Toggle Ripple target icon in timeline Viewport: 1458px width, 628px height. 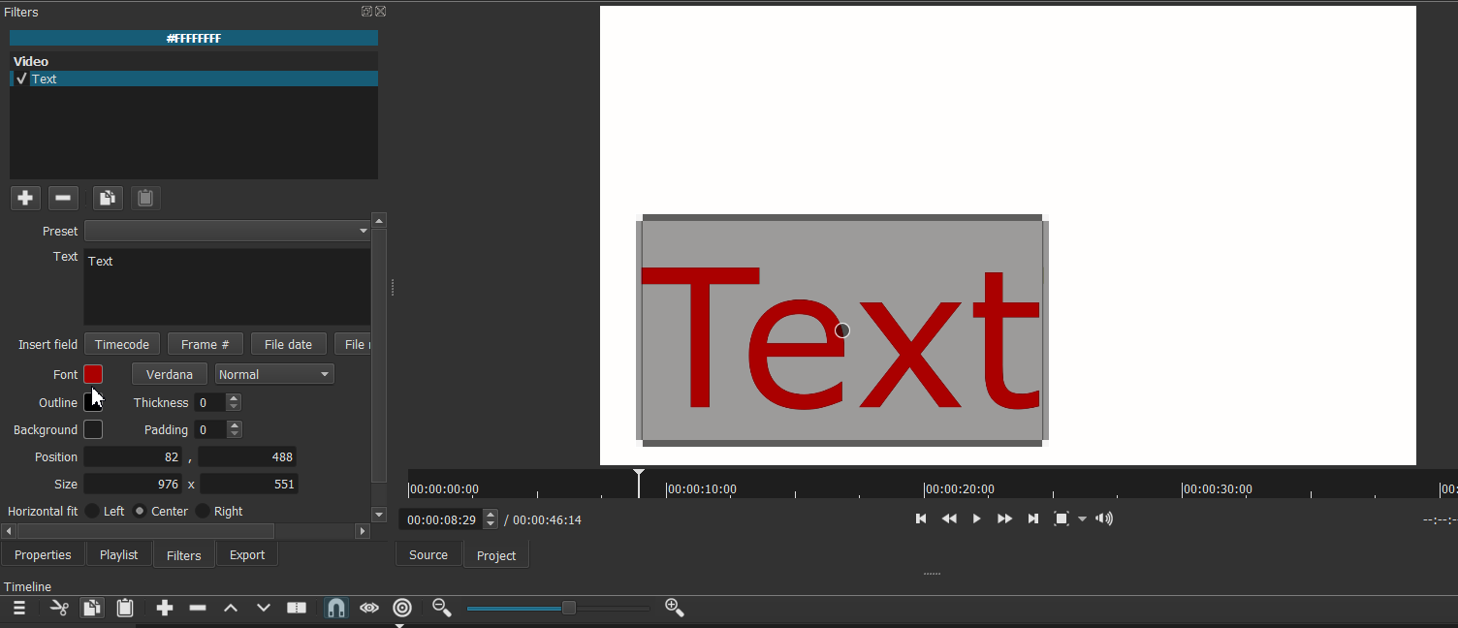(x=402, y=608)
